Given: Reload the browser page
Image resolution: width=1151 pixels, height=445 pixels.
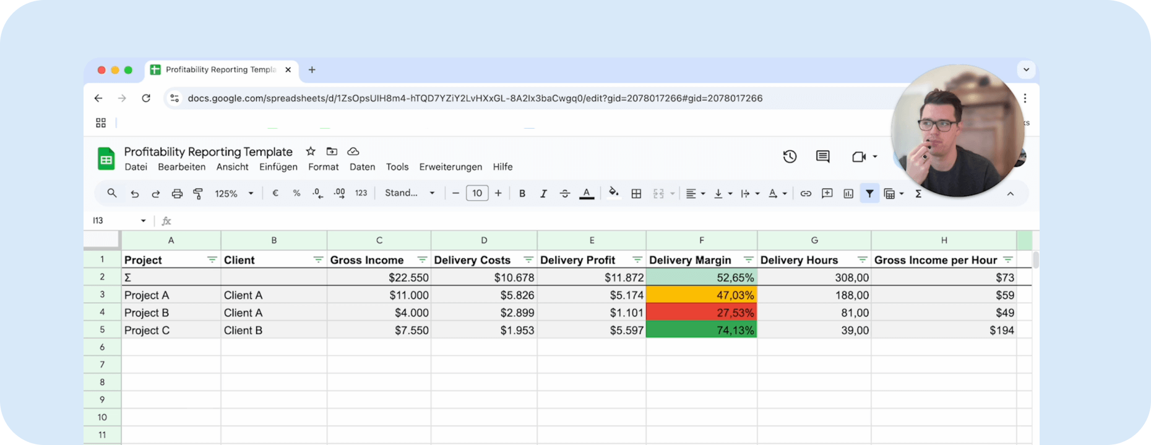Looking at the screenshot, I should pyautogui.click(x=146, y=98).
